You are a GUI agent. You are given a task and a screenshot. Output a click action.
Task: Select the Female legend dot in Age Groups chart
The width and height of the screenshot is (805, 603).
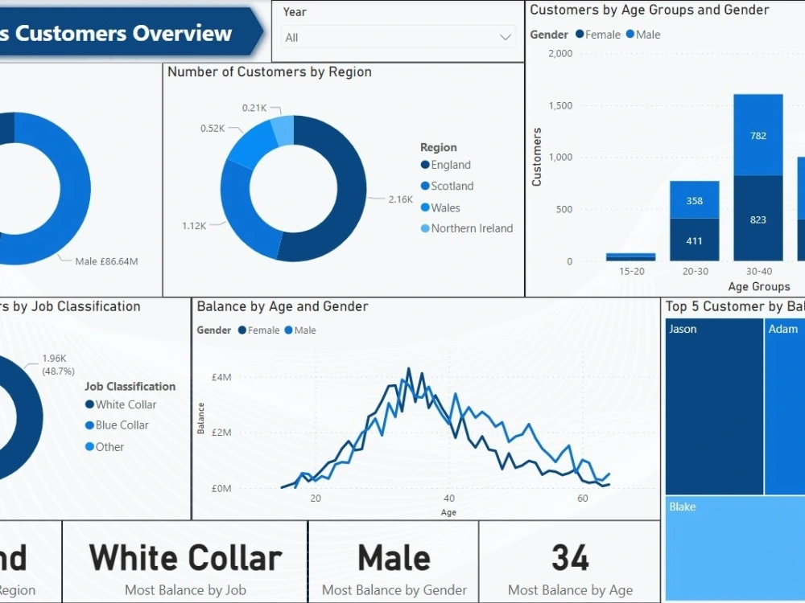[x=580, y=35]
